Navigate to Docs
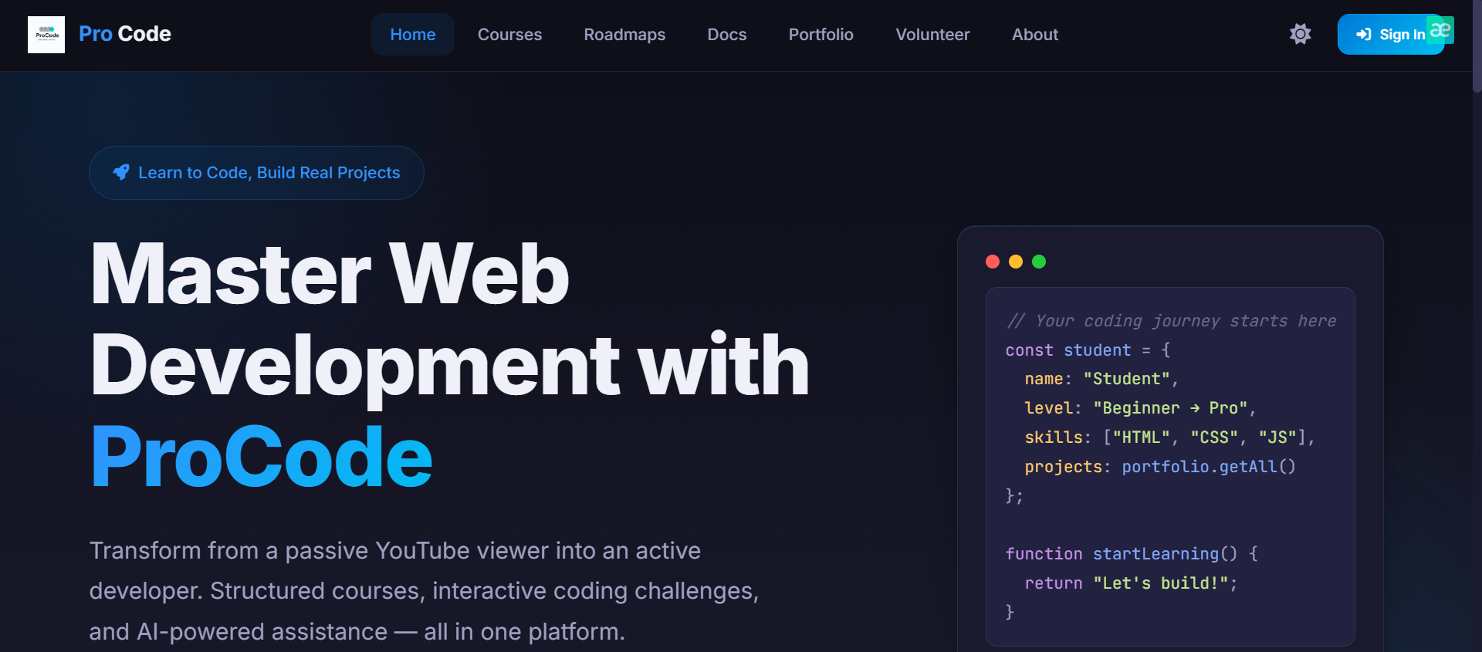The height and width of the screenshot is (652, 1482). pos(726,35)
